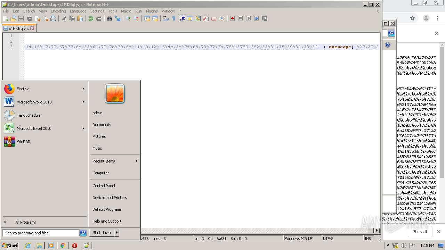Click the Redo arrow icon

[x=99, y=18]
